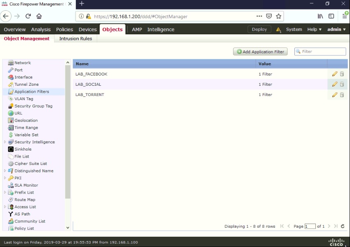This screenshot has height=247, width=350.
Task: Open the admin user dropdown
Action: coord(336,30)
